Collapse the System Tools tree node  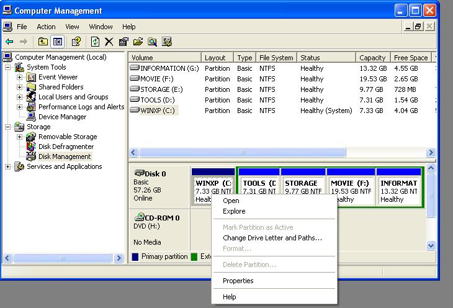point(8,67)
